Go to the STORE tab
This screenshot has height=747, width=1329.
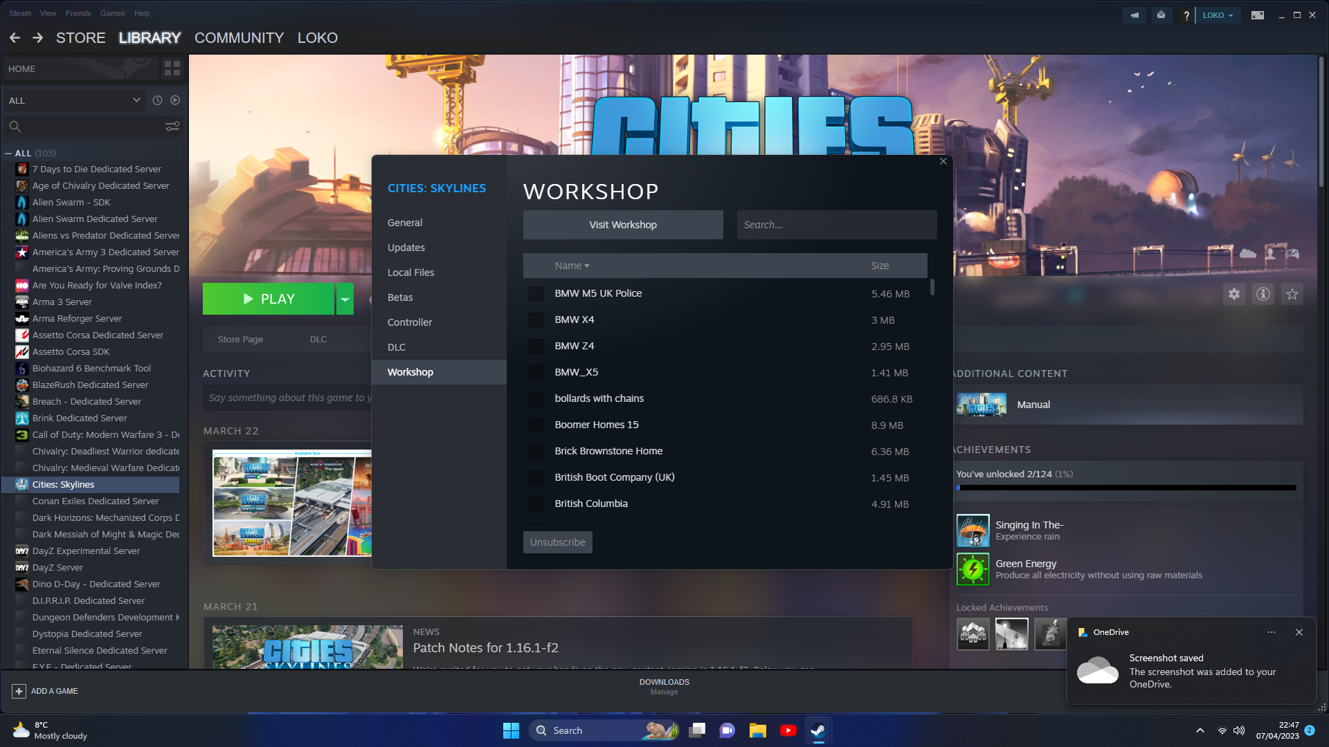coord(81,38)
